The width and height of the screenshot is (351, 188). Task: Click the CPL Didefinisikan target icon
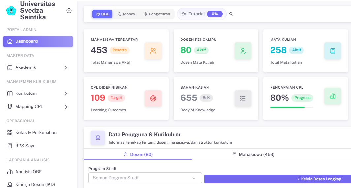click(x=153, y=98)
